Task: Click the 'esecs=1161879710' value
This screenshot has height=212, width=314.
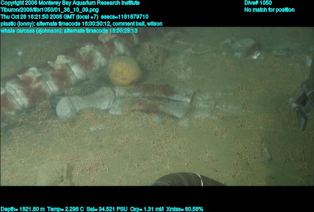Action: click(x=125, y=17)
